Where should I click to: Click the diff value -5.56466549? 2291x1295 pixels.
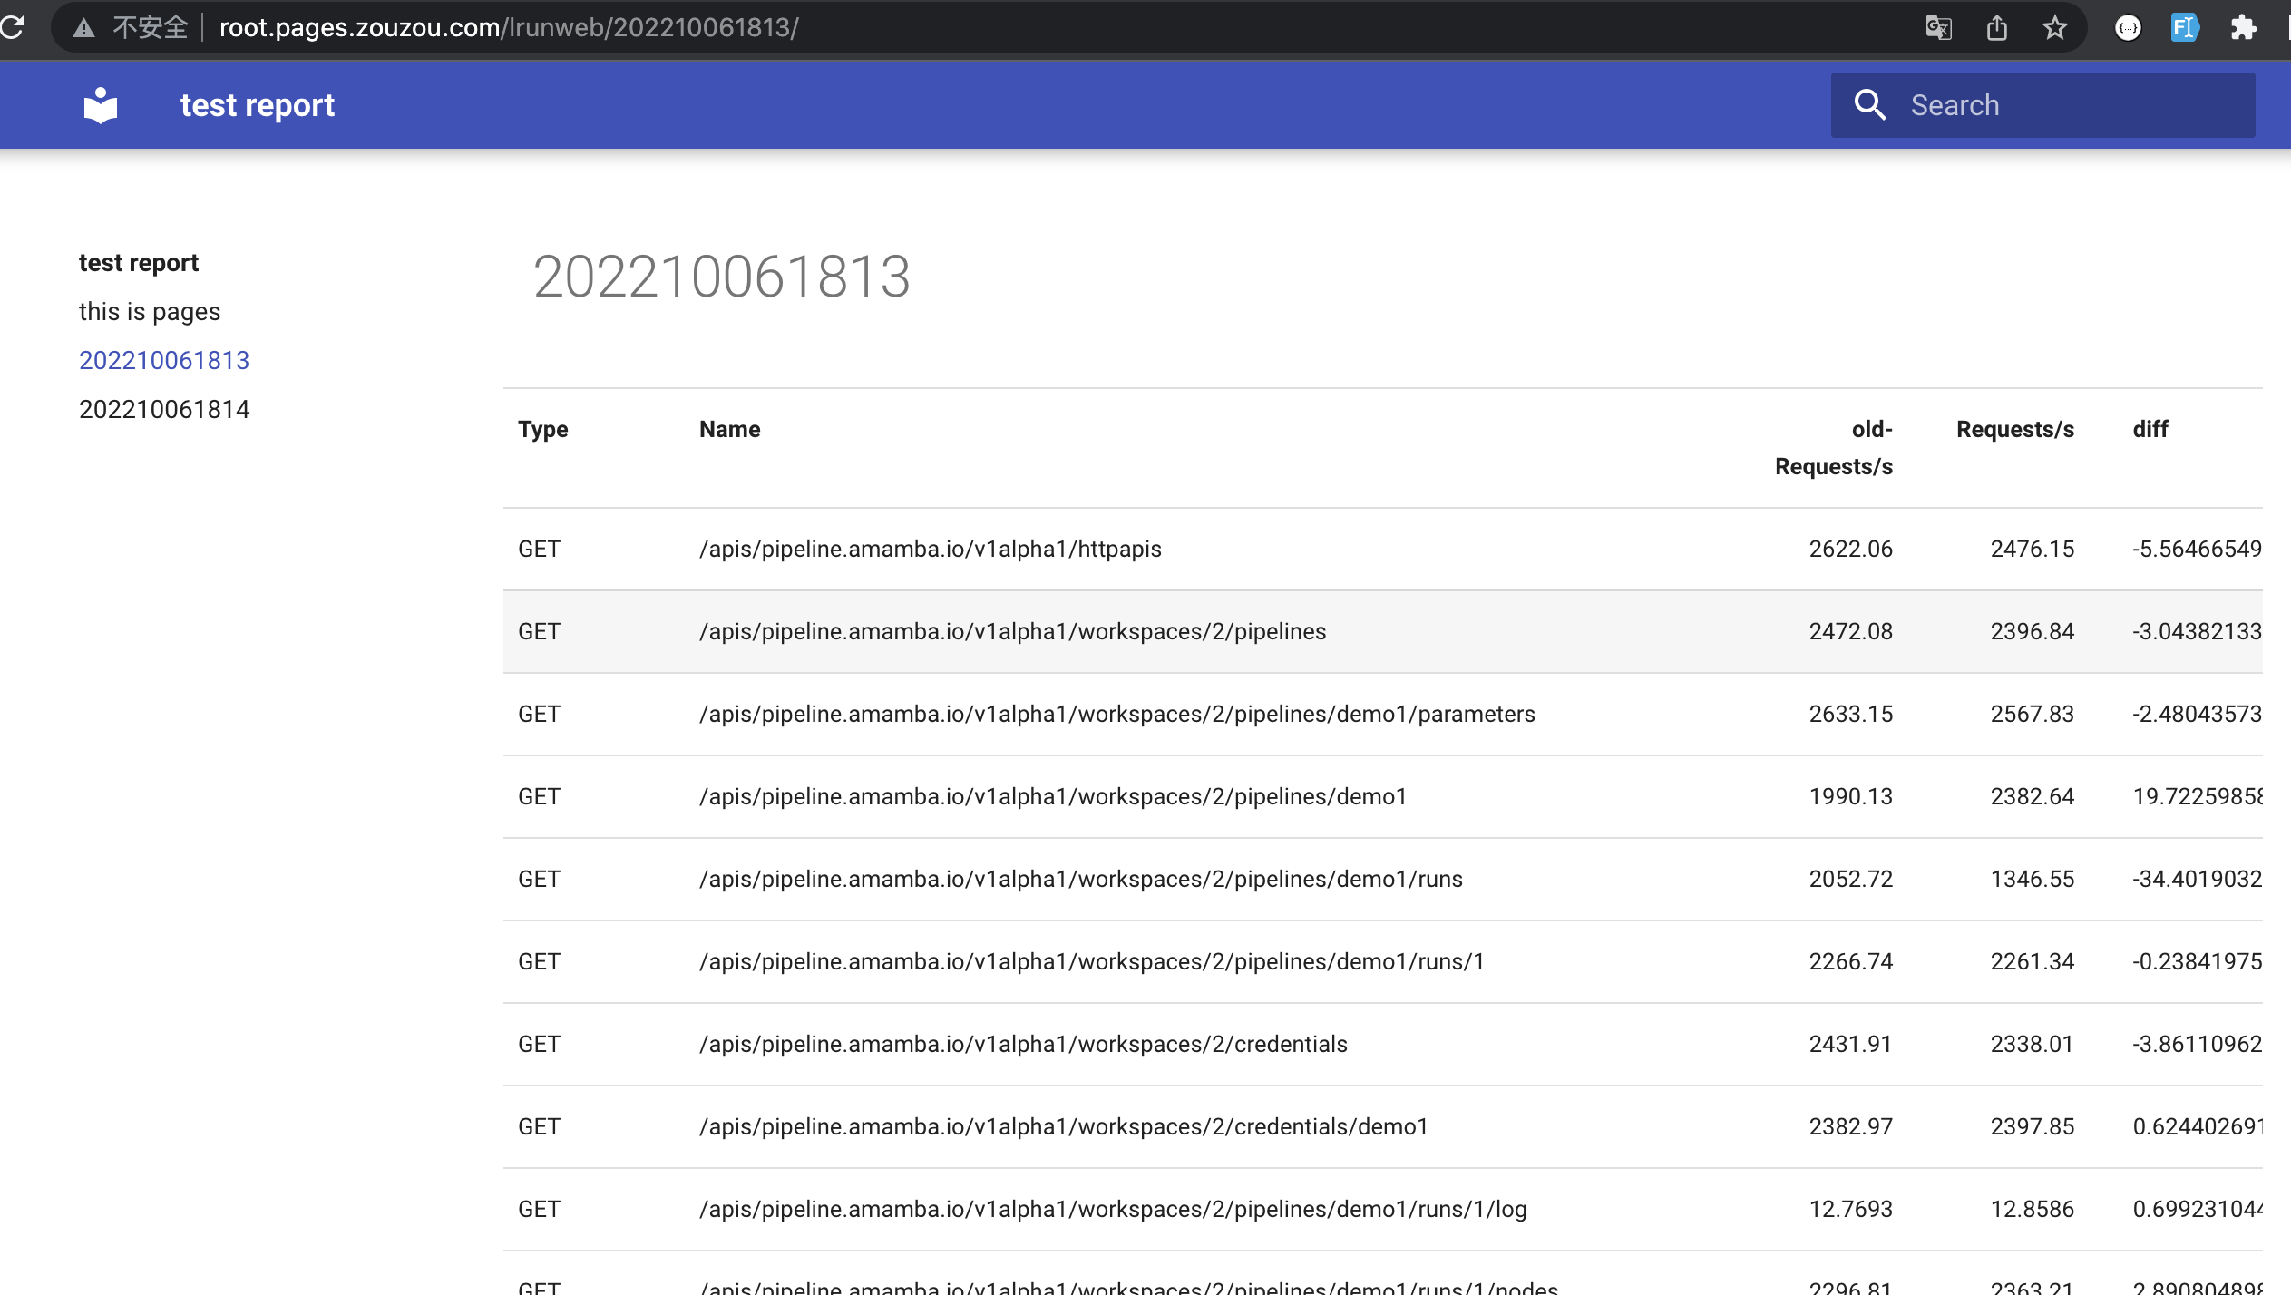pos(2197,549)
